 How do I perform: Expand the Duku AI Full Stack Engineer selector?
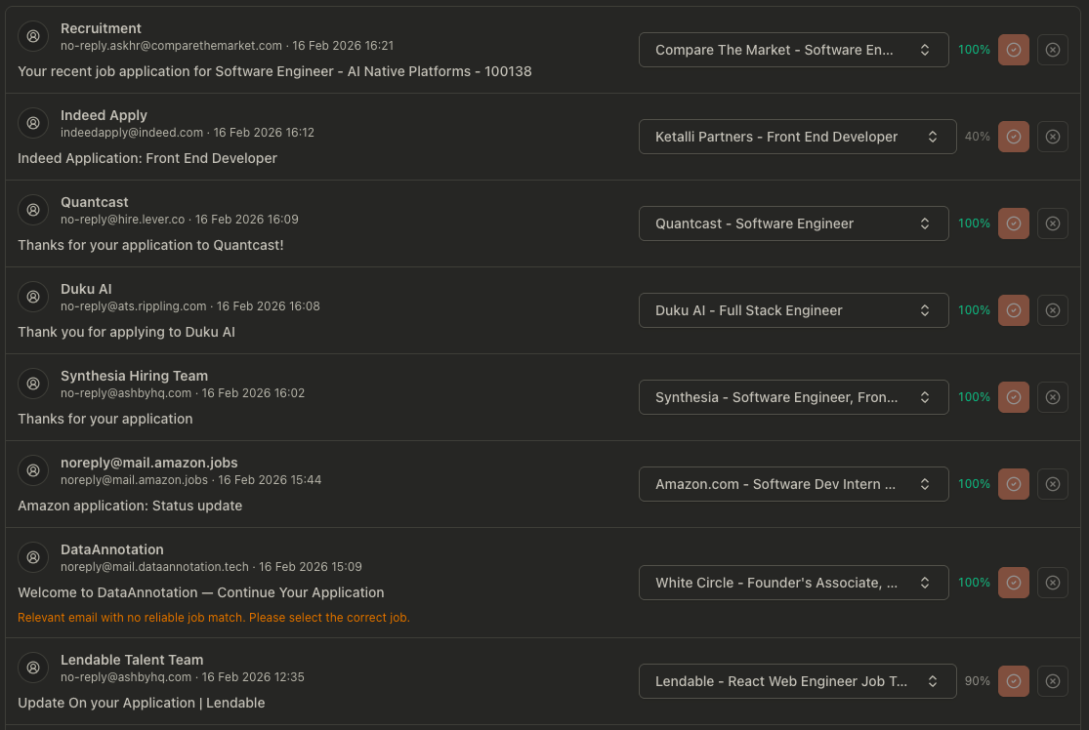(x=793, y=310)
